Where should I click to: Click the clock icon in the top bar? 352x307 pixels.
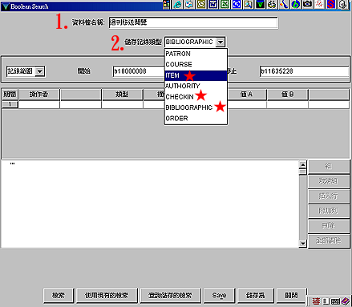click(201, 4)
